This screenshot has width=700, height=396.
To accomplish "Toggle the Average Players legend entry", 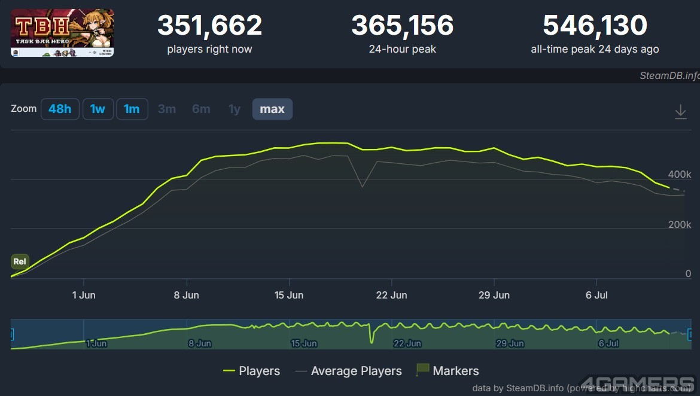I will (348, 370).
